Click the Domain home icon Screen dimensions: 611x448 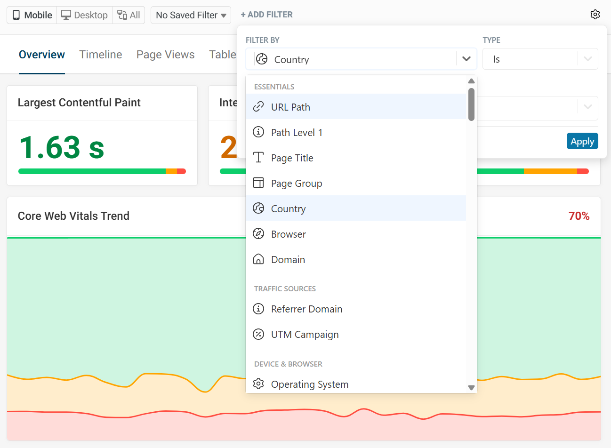[x=258, y=259]
